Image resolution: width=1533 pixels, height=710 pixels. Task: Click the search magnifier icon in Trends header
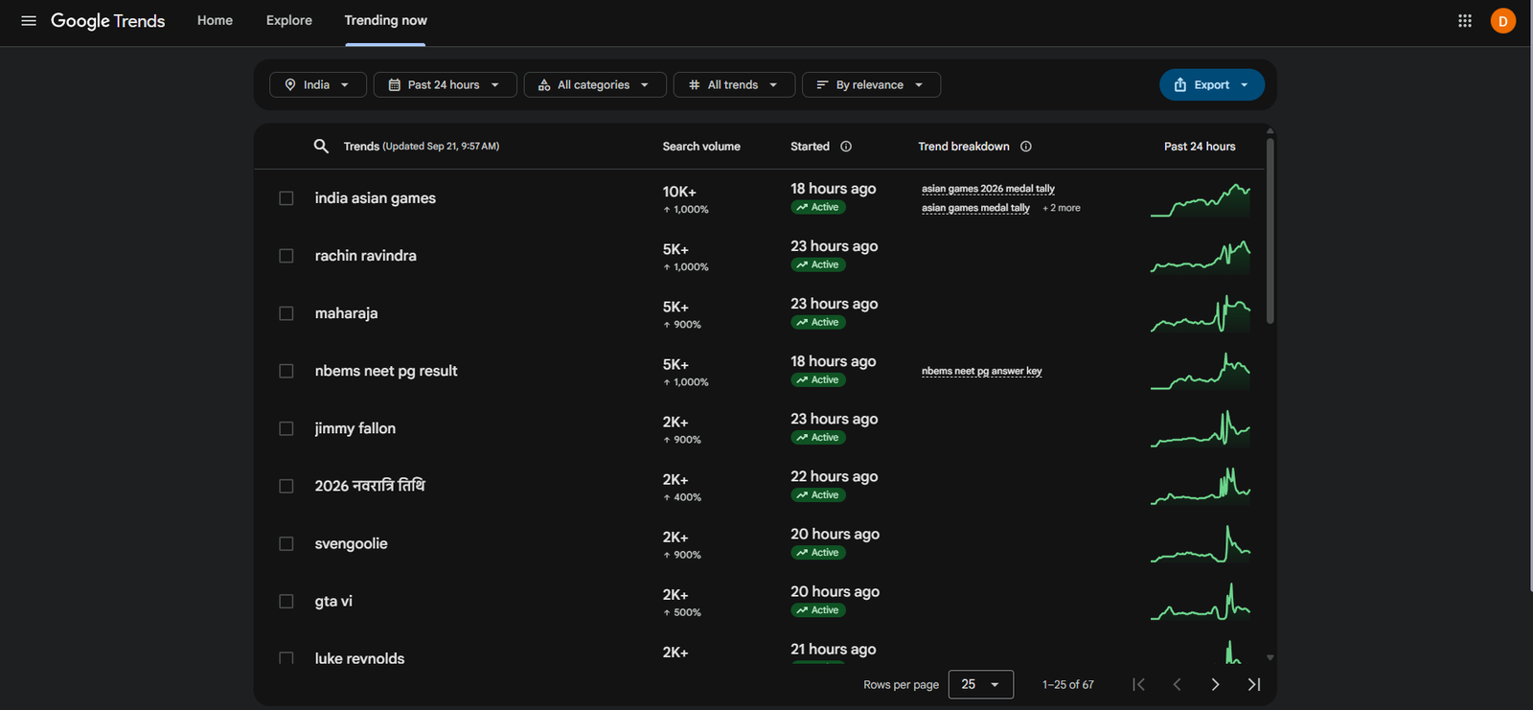pyautogui.click(x=321, y=147)
